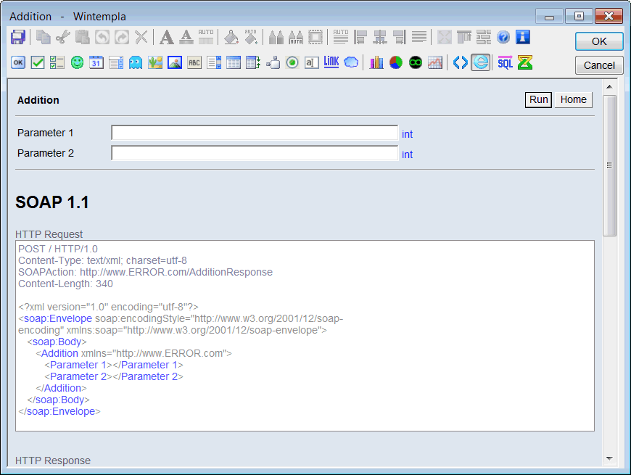631x475 pixels.
Task: Click the table grid icon
Action: pyautogui.click(x=234, y=62)
